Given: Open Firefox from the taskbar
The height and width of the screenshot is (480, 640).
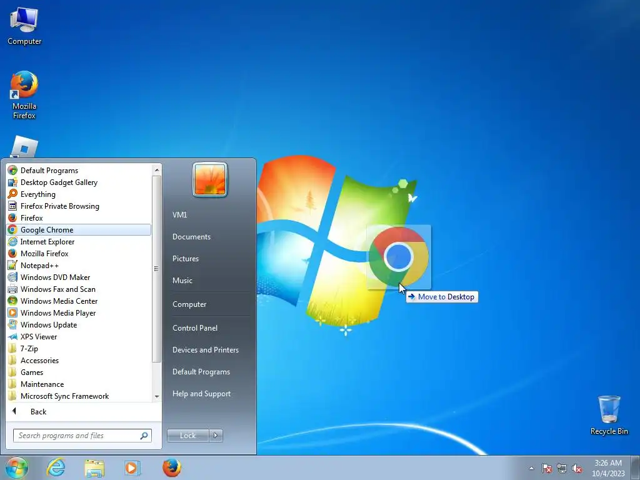Looking at the screenshot, I should coord(171,467).
